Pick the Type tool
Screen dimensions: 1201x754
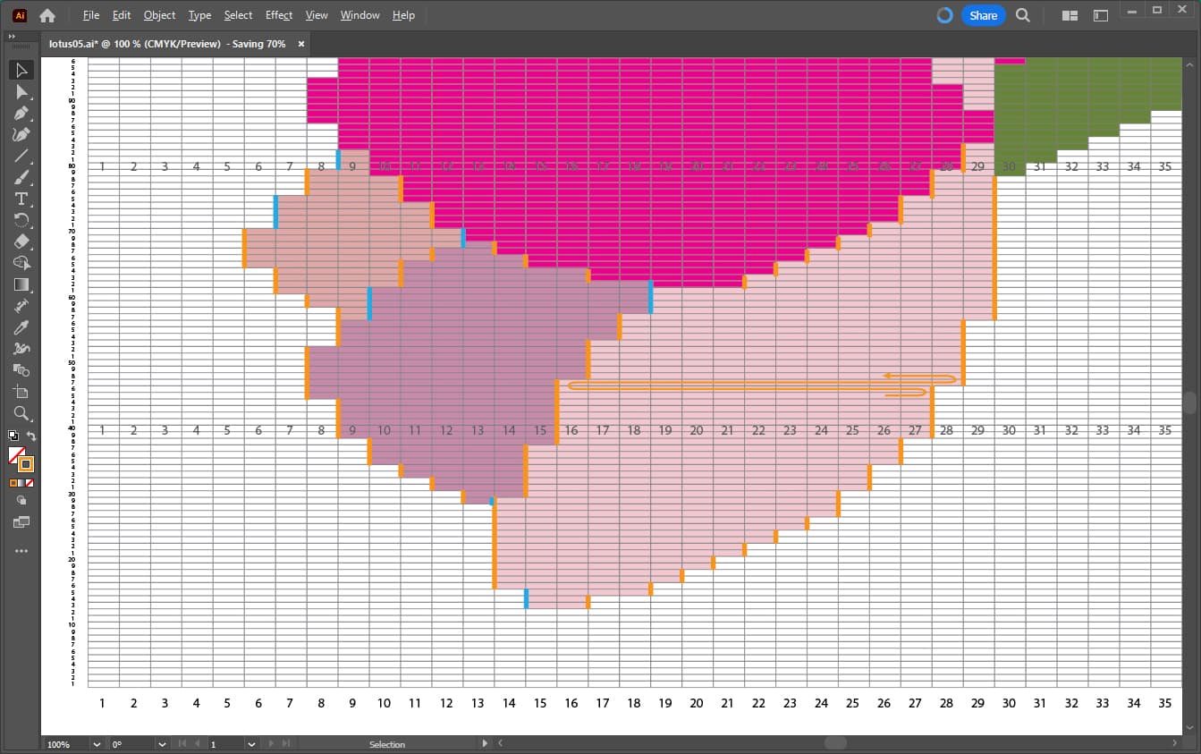click(x=21, y=199)
